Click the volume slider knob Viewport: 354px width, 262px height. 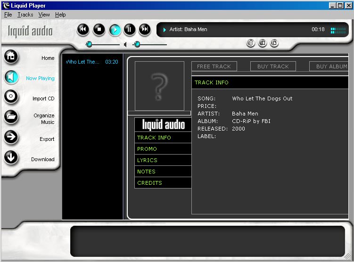click(x=137, y=44)
